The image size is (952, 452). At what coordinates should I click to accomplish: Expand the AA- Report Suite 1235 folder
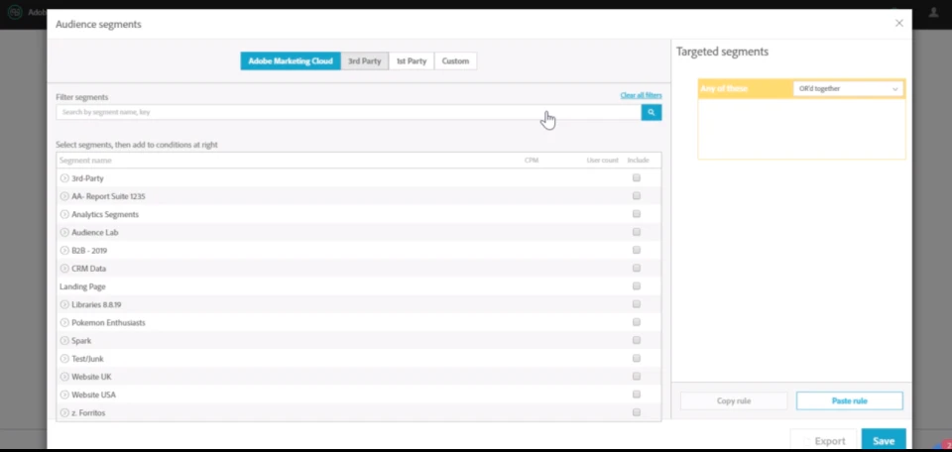pos(64,196)
